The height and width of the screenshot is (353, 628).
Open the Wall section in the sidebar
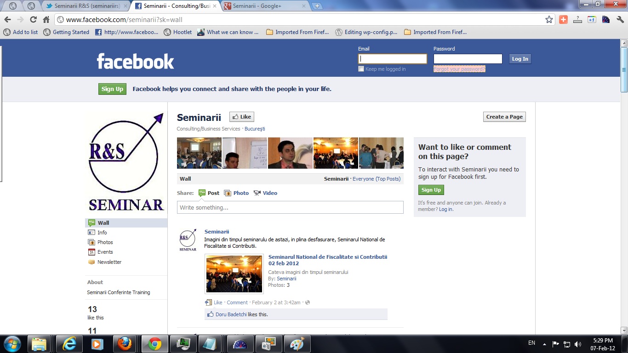point(126,223)
